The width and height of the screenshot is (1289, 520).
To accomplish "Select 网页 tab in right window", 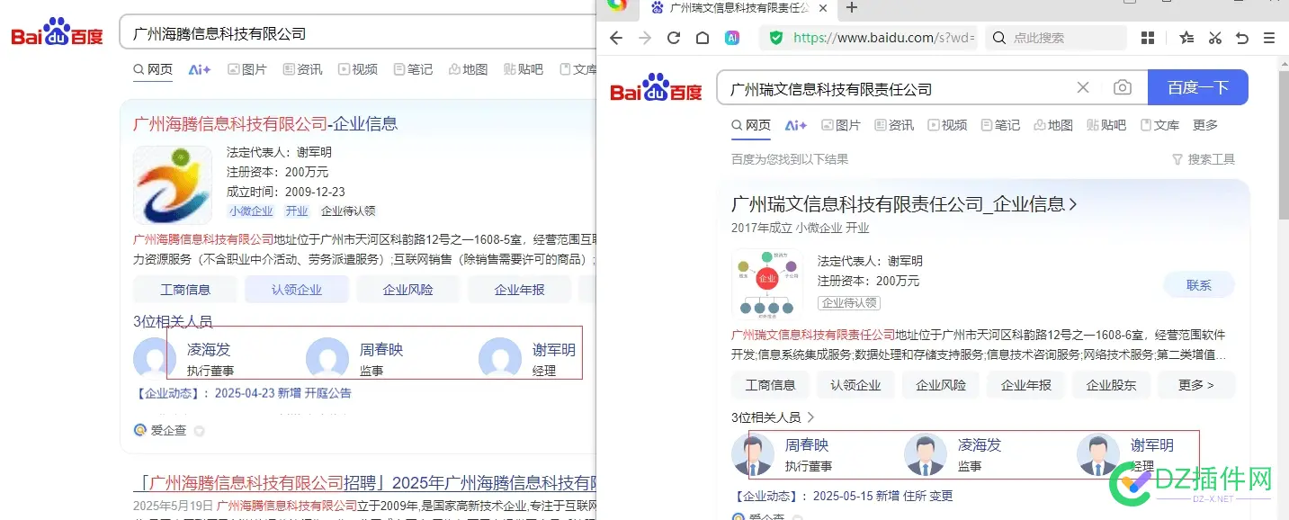I will (751, 125).
